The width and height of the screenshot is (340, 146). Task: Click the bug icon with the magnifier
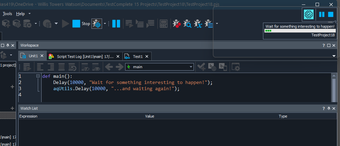coord(187,24)
